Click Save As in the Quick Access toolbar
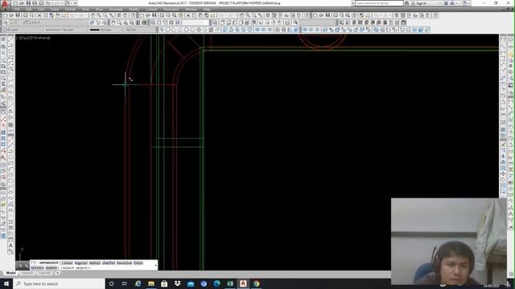Viewport: 515px width, 289px height. click(x=35, y=3)
